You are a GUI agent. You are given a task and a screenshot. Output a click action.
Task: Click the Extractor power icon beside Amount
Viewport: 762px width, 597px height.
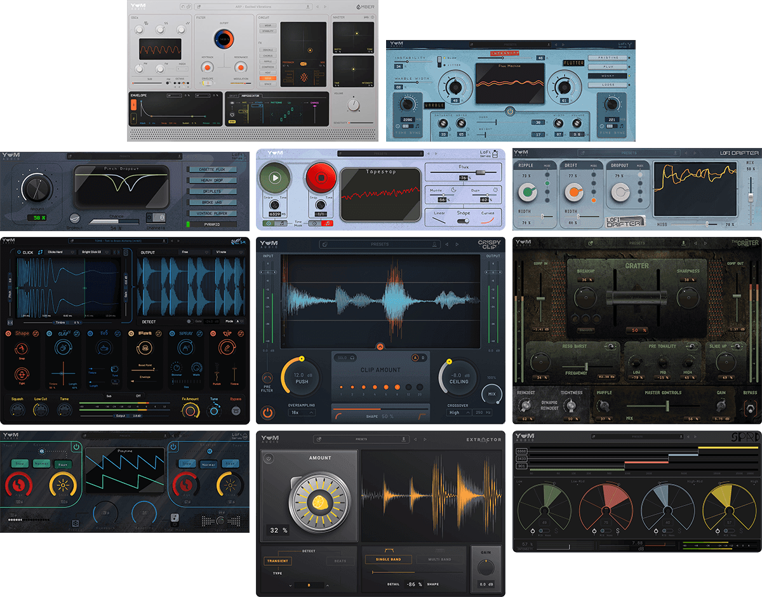269,458
